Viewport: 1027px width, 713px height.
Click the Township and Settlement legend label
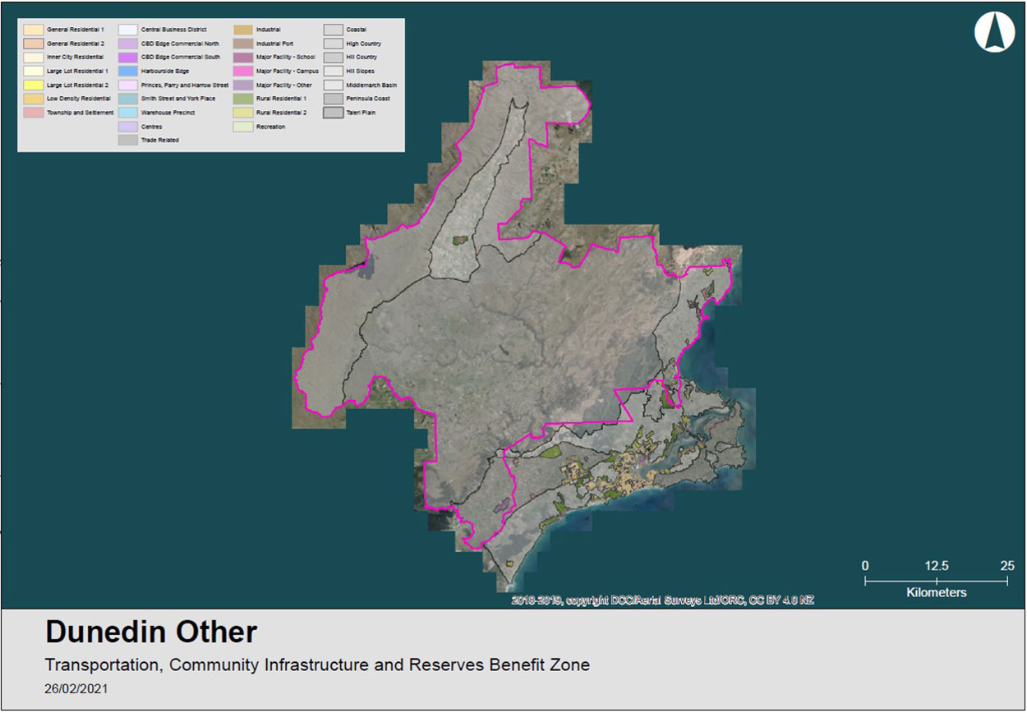pos(81,113)
